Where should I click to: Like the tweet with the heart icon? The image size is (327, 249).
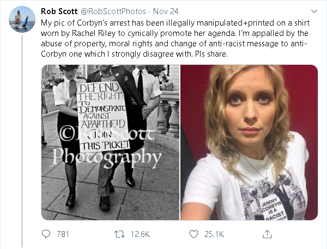(193, 234)
